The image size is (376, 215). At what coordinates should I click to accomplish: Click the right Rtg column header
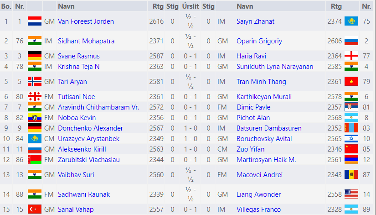336,6
